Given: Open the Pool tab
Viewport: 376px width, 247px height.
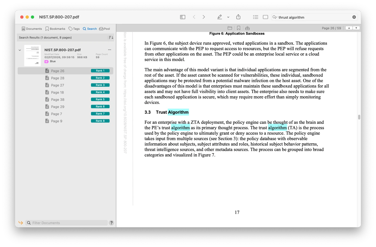Looking at the screenshot, I should (x=105, y=29).
